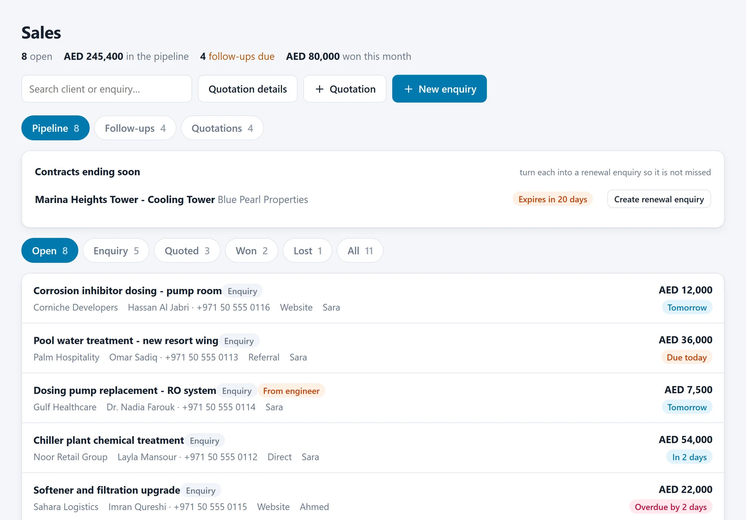
Task: Click the Overdue by 2 days badge
Action: [671, 507]
